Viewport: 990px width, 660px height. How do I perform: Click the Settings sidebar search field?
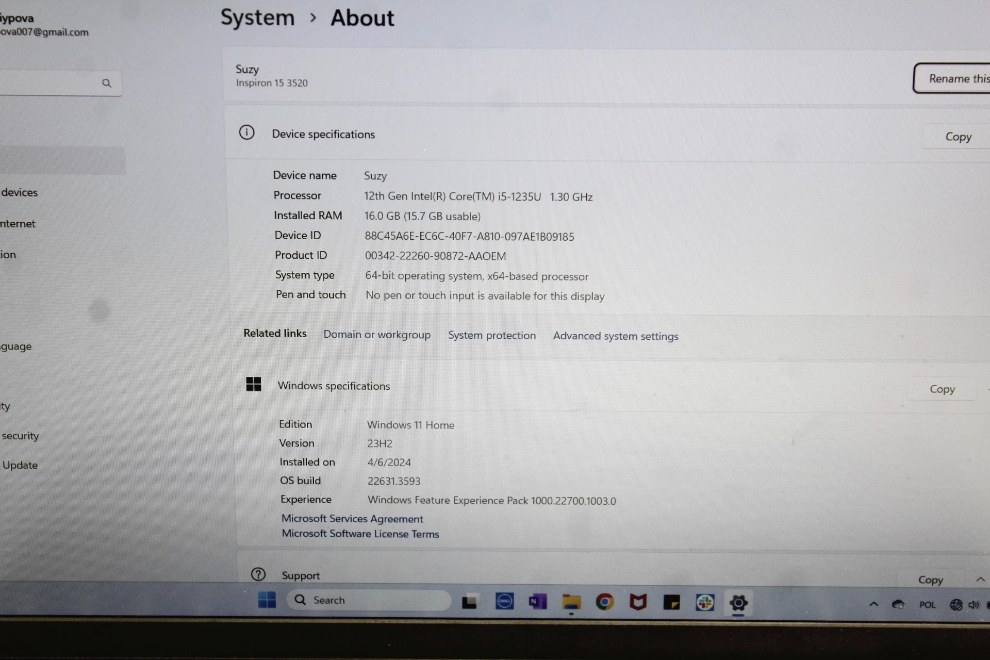click(60, 83)
